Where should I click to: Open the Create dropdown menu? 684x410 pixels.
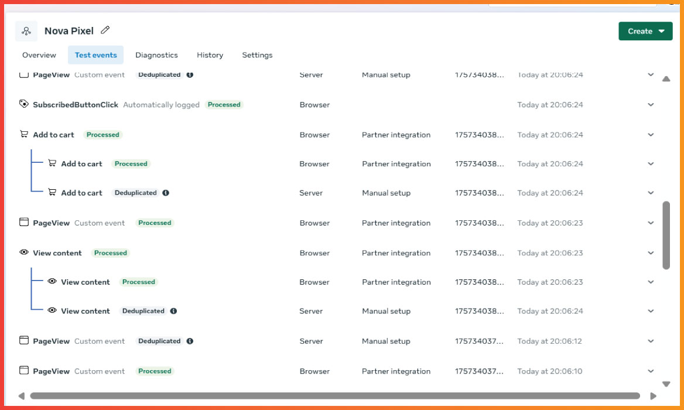click(x=661, y=31)
